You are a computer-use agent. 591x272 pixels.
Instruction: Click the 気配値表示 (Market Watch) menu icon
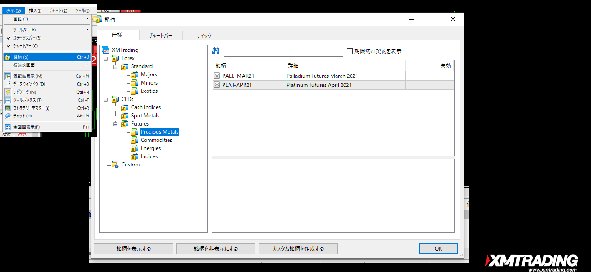[8, 76]
